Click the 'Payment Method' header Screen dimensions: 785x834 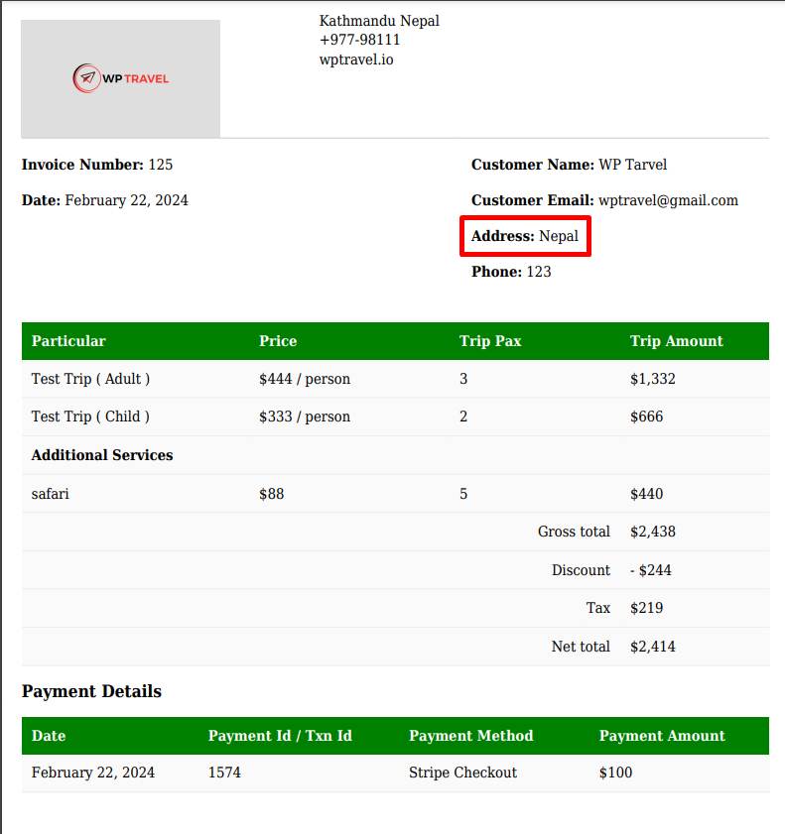coord(471,736)
